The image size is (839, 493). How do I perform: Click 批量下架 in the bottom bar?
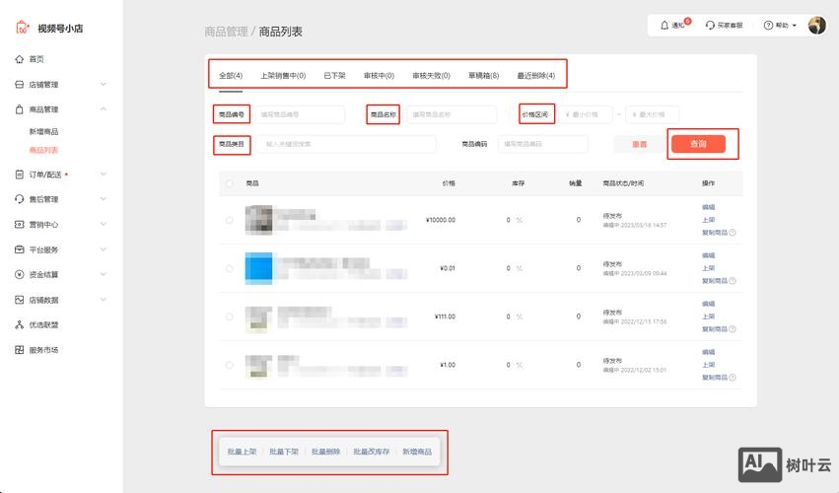pos(284,452)
